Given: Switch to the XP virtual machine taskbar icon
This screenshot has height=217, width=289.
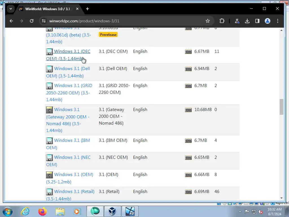Looking at the screenshot, I should [130, 211].
